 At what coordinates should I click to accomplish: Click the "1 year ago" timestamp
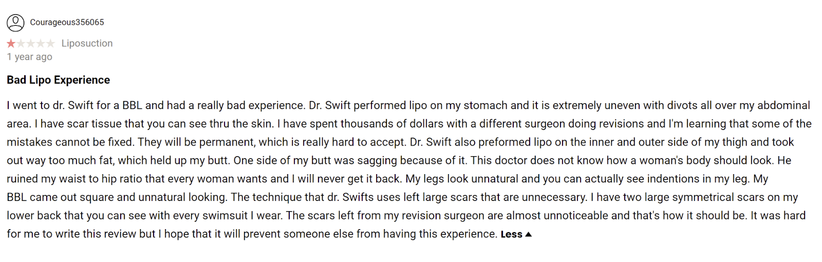point(29,57)
